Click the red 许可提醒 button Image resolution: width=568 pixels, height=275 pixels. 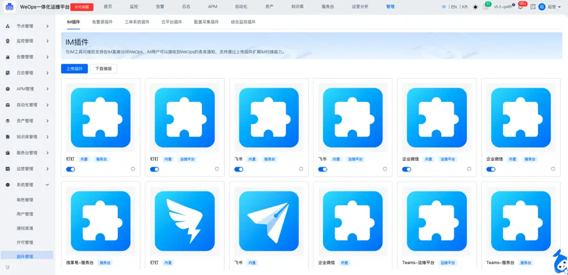tap(82, 7)
